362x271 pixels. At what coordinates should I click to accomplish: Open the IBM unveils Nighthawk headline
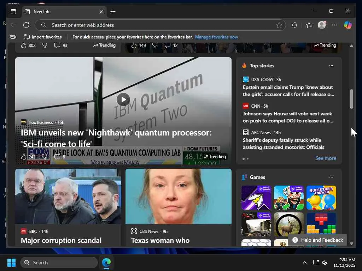click(116, 138)
